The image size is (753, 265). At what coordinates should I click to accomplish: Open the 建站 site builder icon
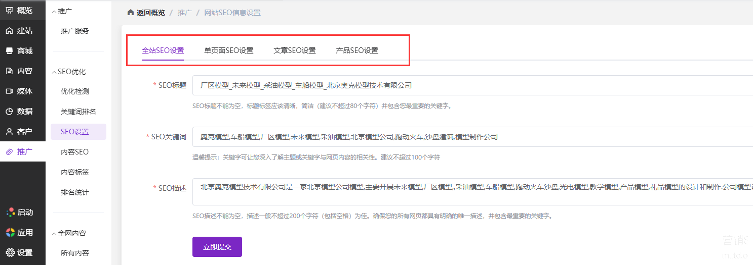click(x=10, y=31)
